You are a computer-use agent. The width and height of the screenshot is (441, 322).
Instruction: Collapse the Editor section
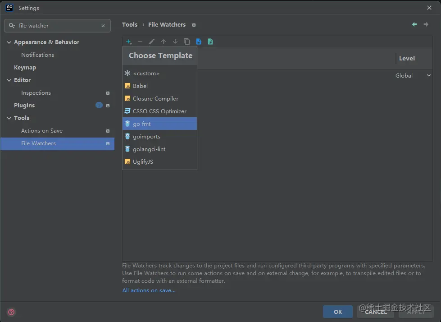pos(9,80)
